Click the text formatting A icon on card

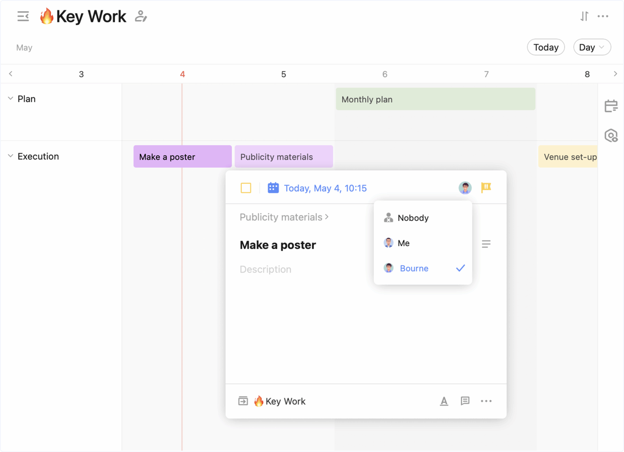pyautogui.click(x=444, y=401)
